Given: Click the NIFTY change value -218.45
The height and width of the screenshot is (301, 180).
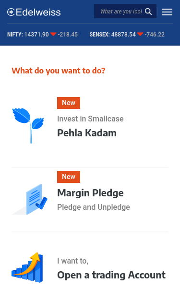Looking at the screenshot, I should (x=68, y=35).
